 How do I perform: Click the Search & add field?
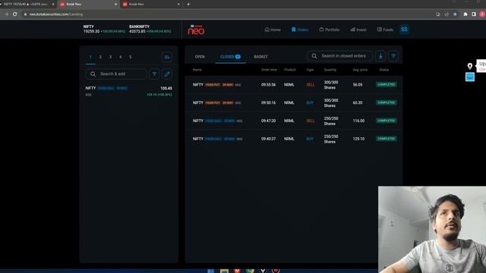(115, 74)
